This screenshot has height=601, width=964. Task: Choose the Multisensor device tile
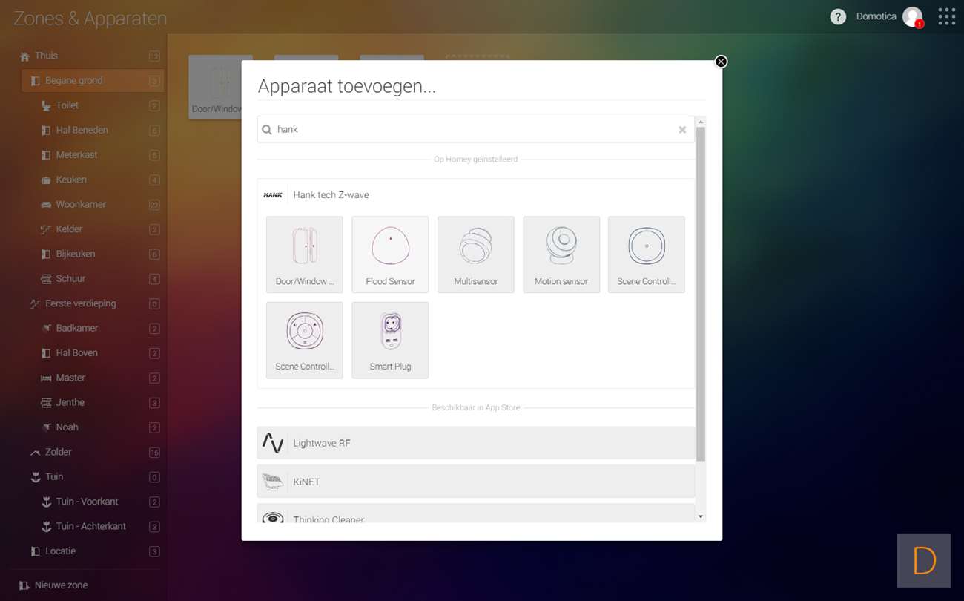click(475, 254)
